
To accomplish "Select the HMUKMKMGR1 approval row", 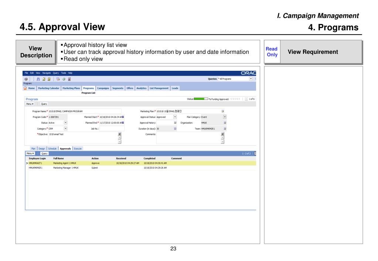I will (140, 168).
